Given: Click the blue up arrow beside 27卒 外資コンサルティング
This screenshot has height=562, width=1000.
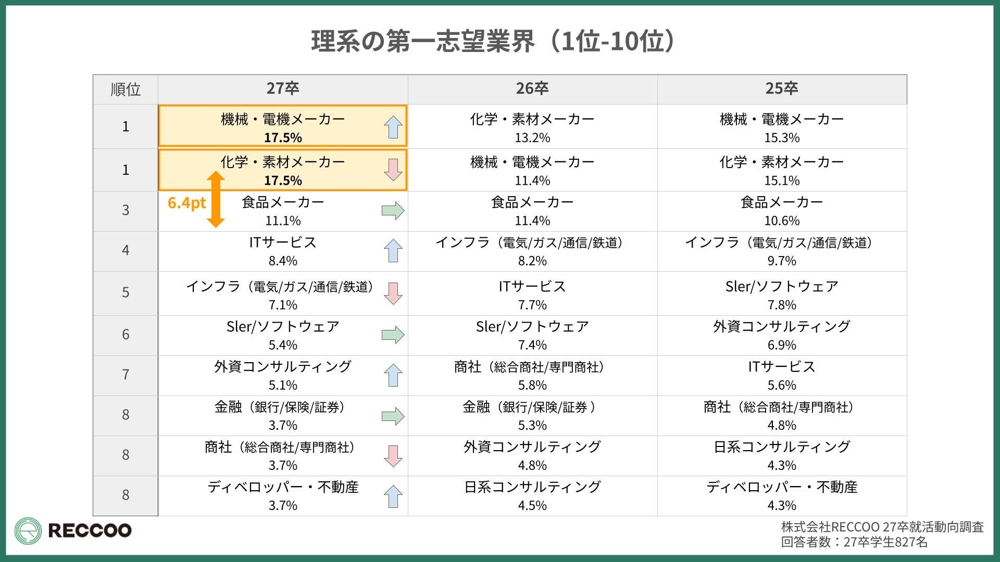Looking at the screenshot, I should 393,375.
